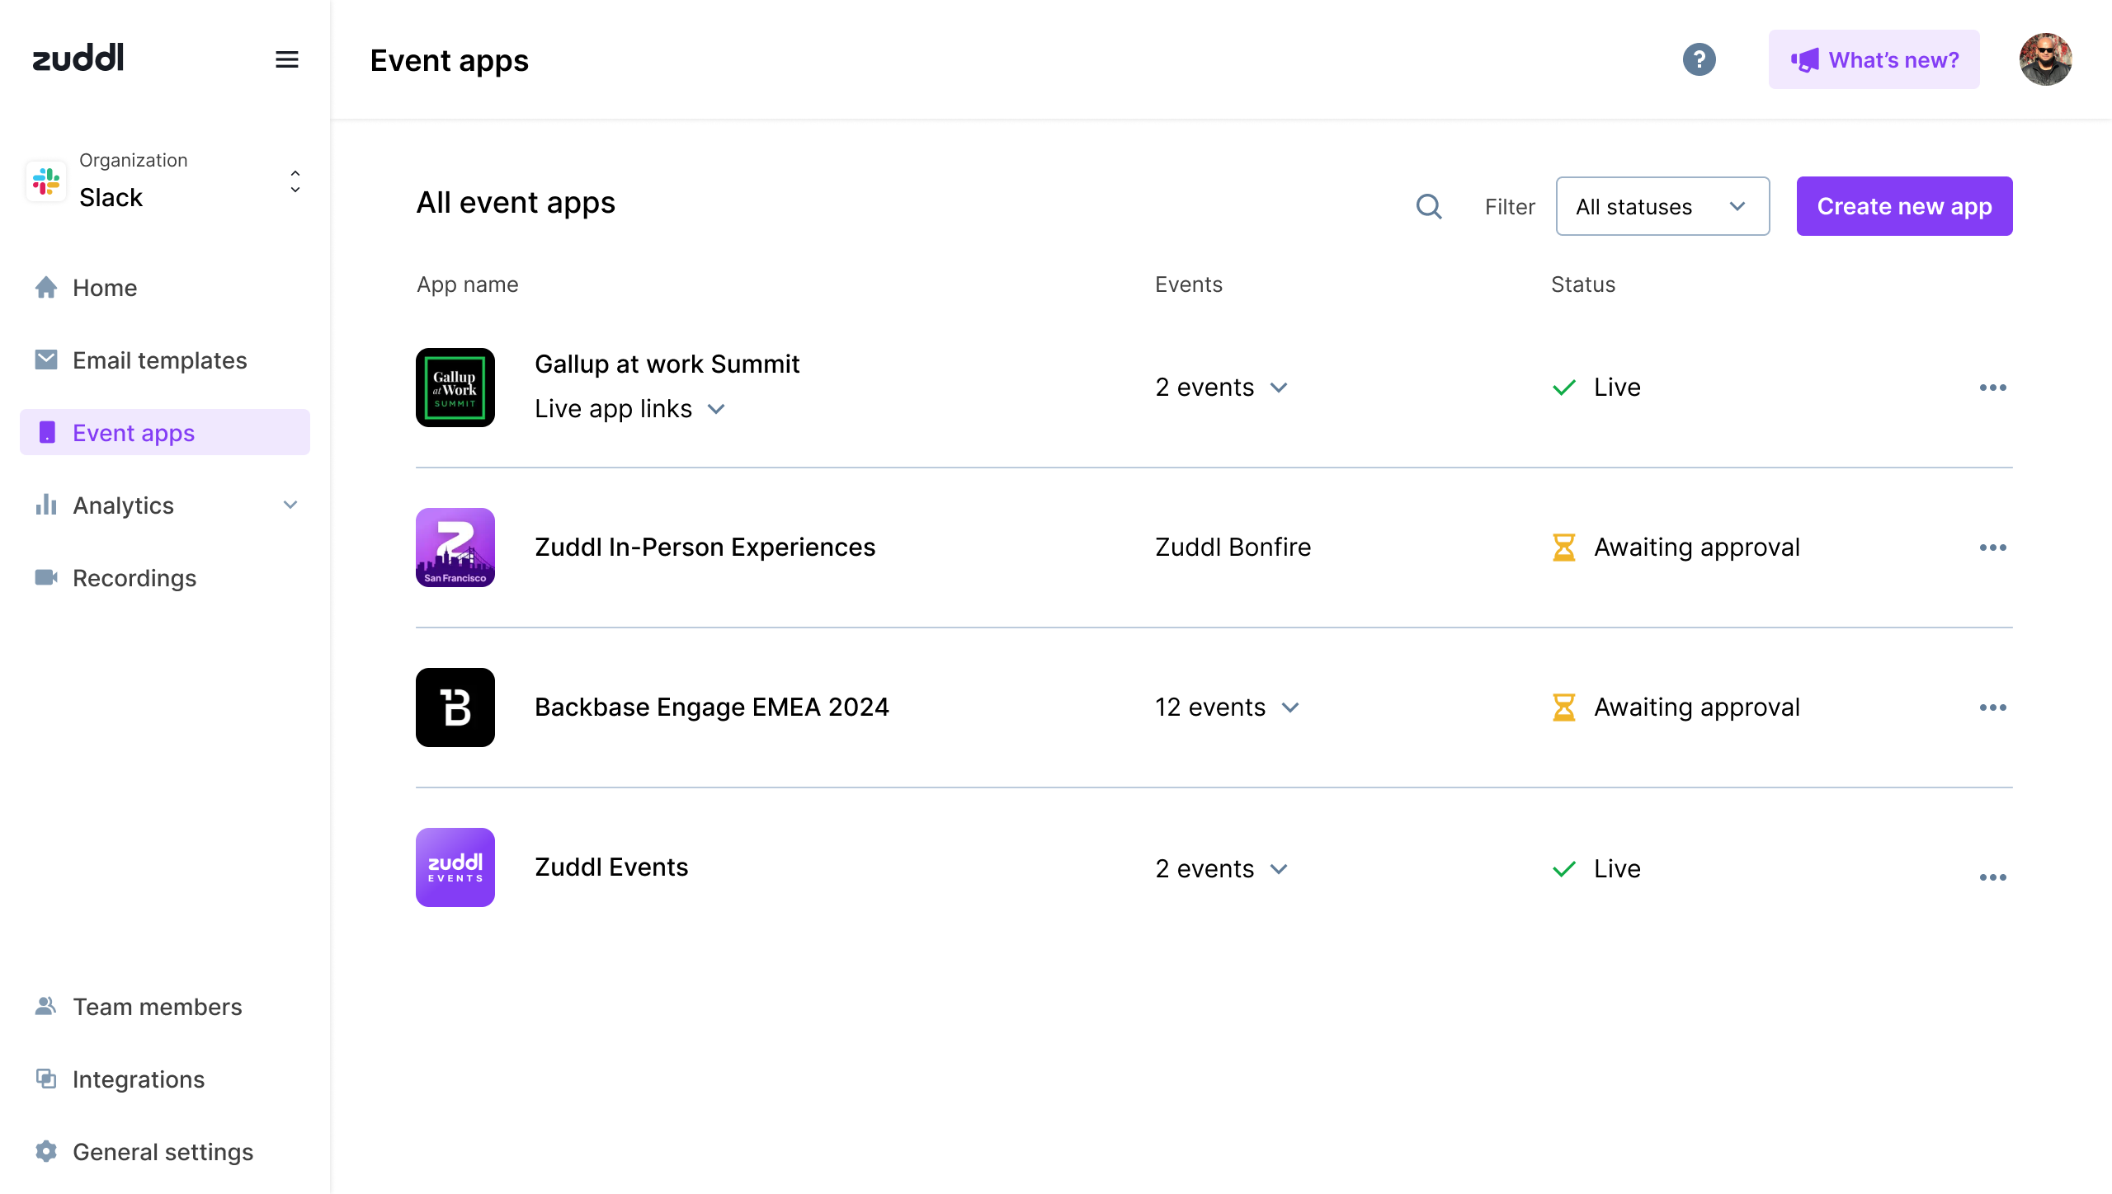Select Event apps in the sidebar
This screenshot has width=2112, height=1194.
tap(165, 432)
